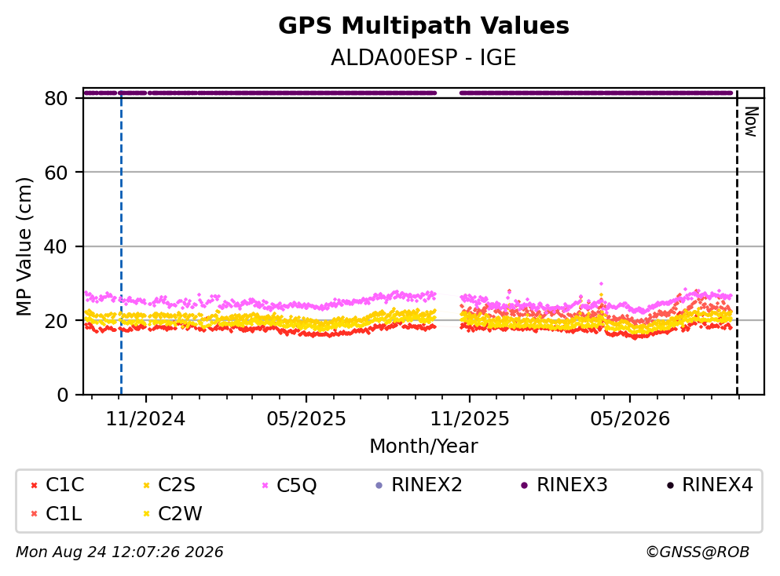Click the rotated Now label
780x576 pixels.
[751, 122]
